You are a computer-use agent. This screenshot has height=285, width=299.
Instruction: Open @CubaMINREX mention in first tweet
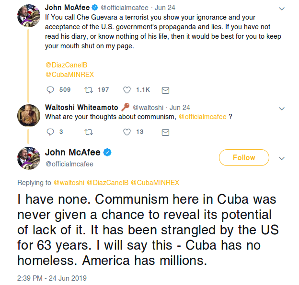pyautogui.click(x=69, y=74)
